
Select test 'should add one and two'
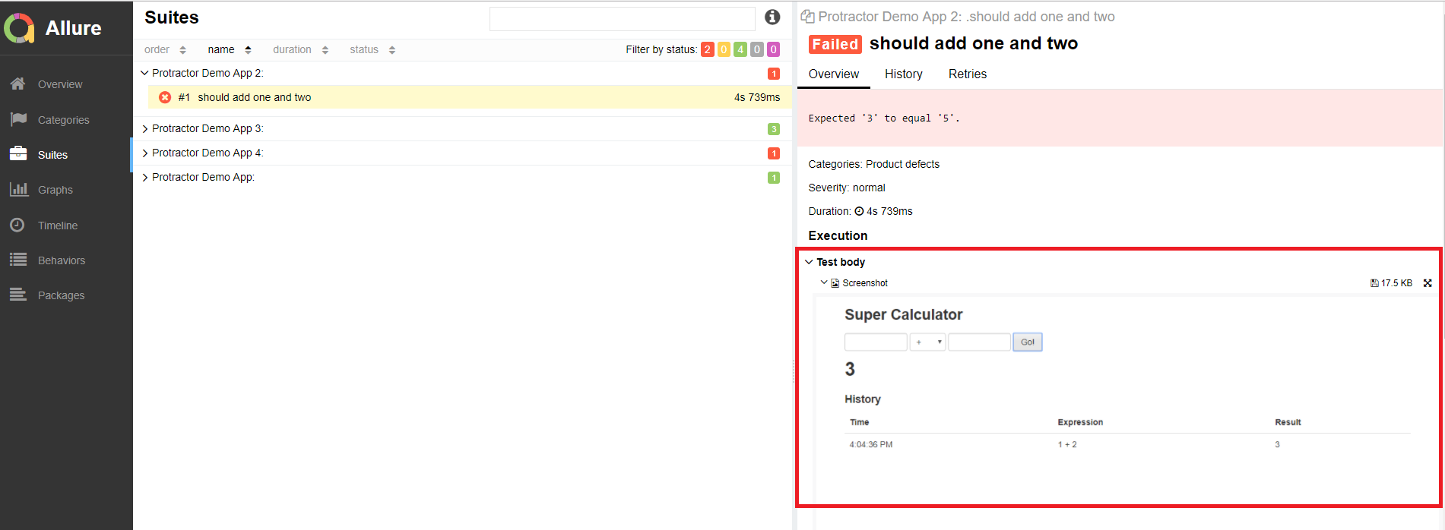(x=470, y=97)
